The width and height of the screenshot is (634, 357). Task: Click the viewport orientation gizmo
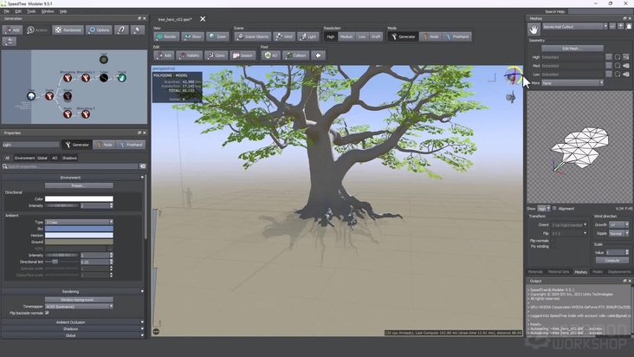513,76
